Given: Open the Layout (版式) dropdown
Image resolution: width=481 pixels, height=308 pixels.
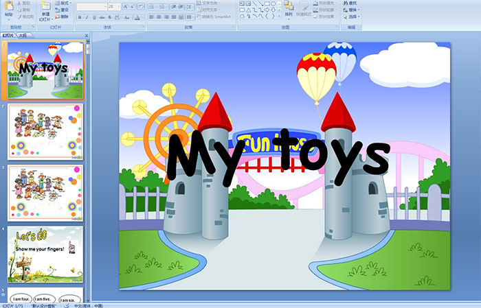Looking at the screenshot, I should pyautogui.click(x=63, y=3).
